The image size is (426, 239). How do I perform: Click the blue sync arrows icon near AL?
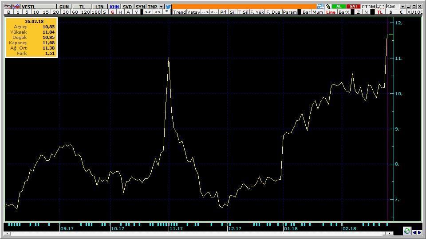(321, 7)
